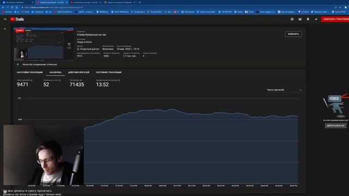Screen dimensions: 349x196
Task: Click the green connection quality indicator
Action: [18, 64]
